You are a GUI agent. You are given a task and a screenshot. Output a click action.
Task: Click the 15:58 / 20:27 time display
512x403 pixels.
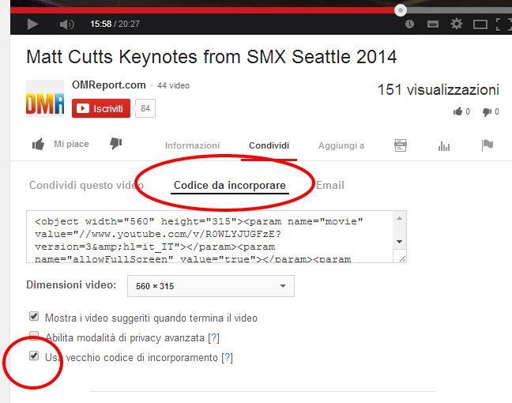pyautogui.click(x=115, y=24)
